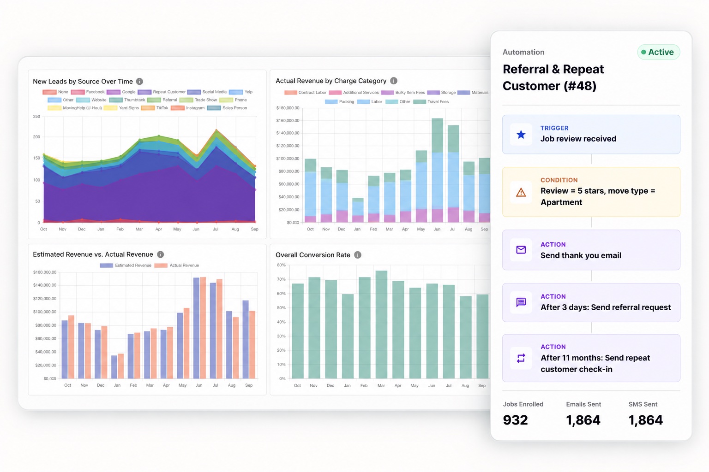Click the envelope icon in Send thank you email
Image resolution: width=709 pixels, height=472 pixels.
[x=521, y=250]
